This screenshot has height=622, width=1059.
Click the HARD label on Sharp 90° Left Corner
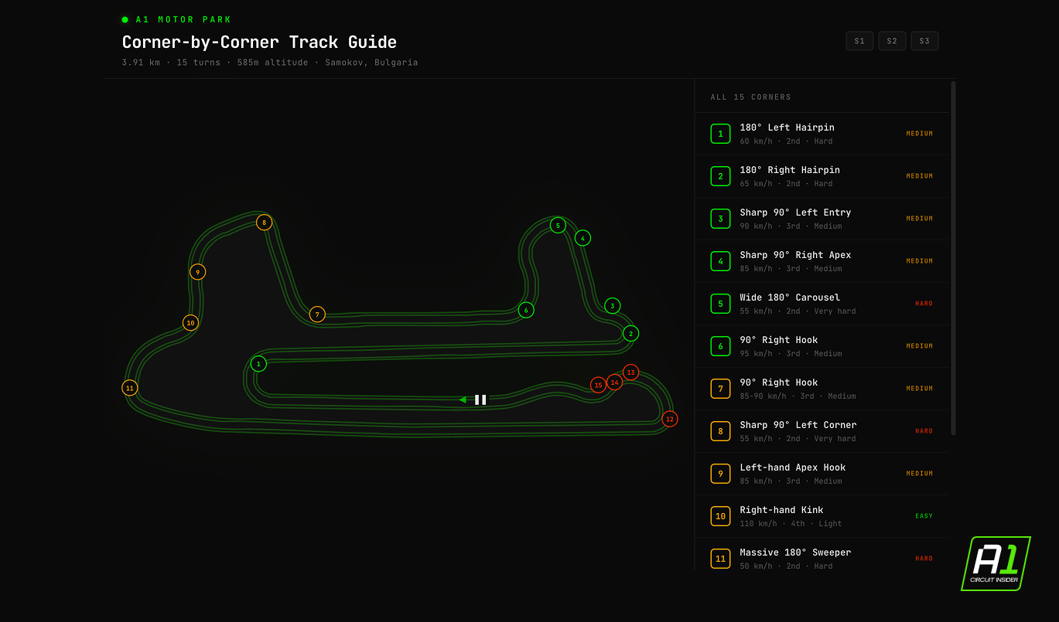(924, 430)
